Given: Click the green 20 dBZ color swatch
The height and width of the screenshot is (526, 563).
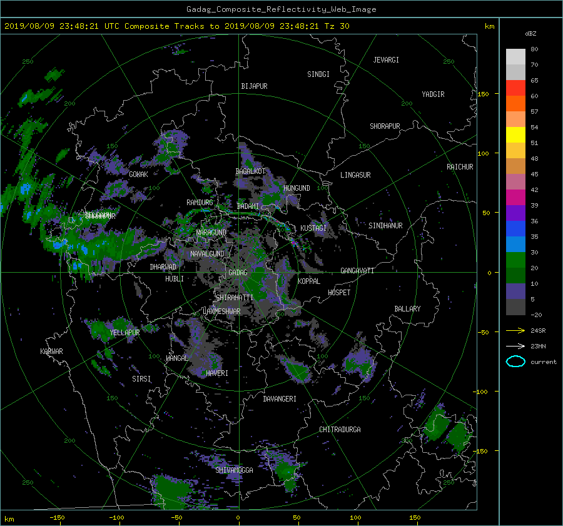Looking at the screenshot, I should pos(515,260).
